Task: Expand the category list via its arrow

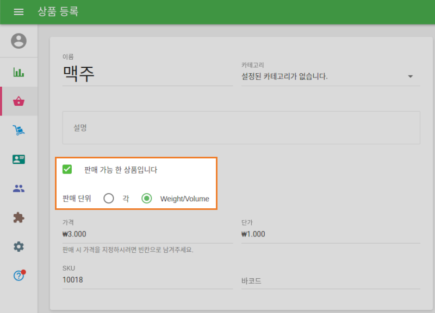Action: point(411,76)
